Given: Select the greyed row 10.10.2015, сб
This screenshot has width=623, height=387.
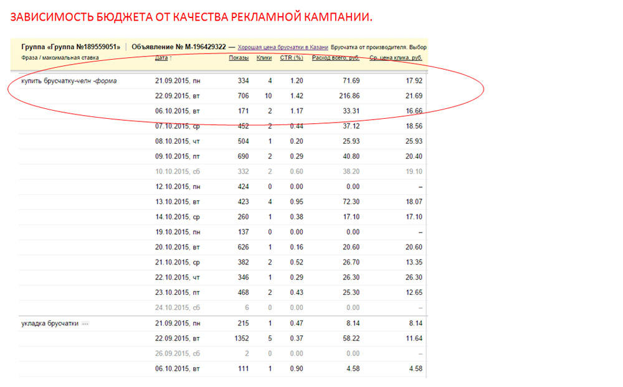Looking at the screenshot, I should point(222,172).
